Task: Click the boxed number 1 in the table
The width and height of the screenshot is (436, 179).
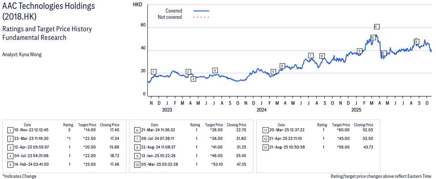Action: point(10,130)
